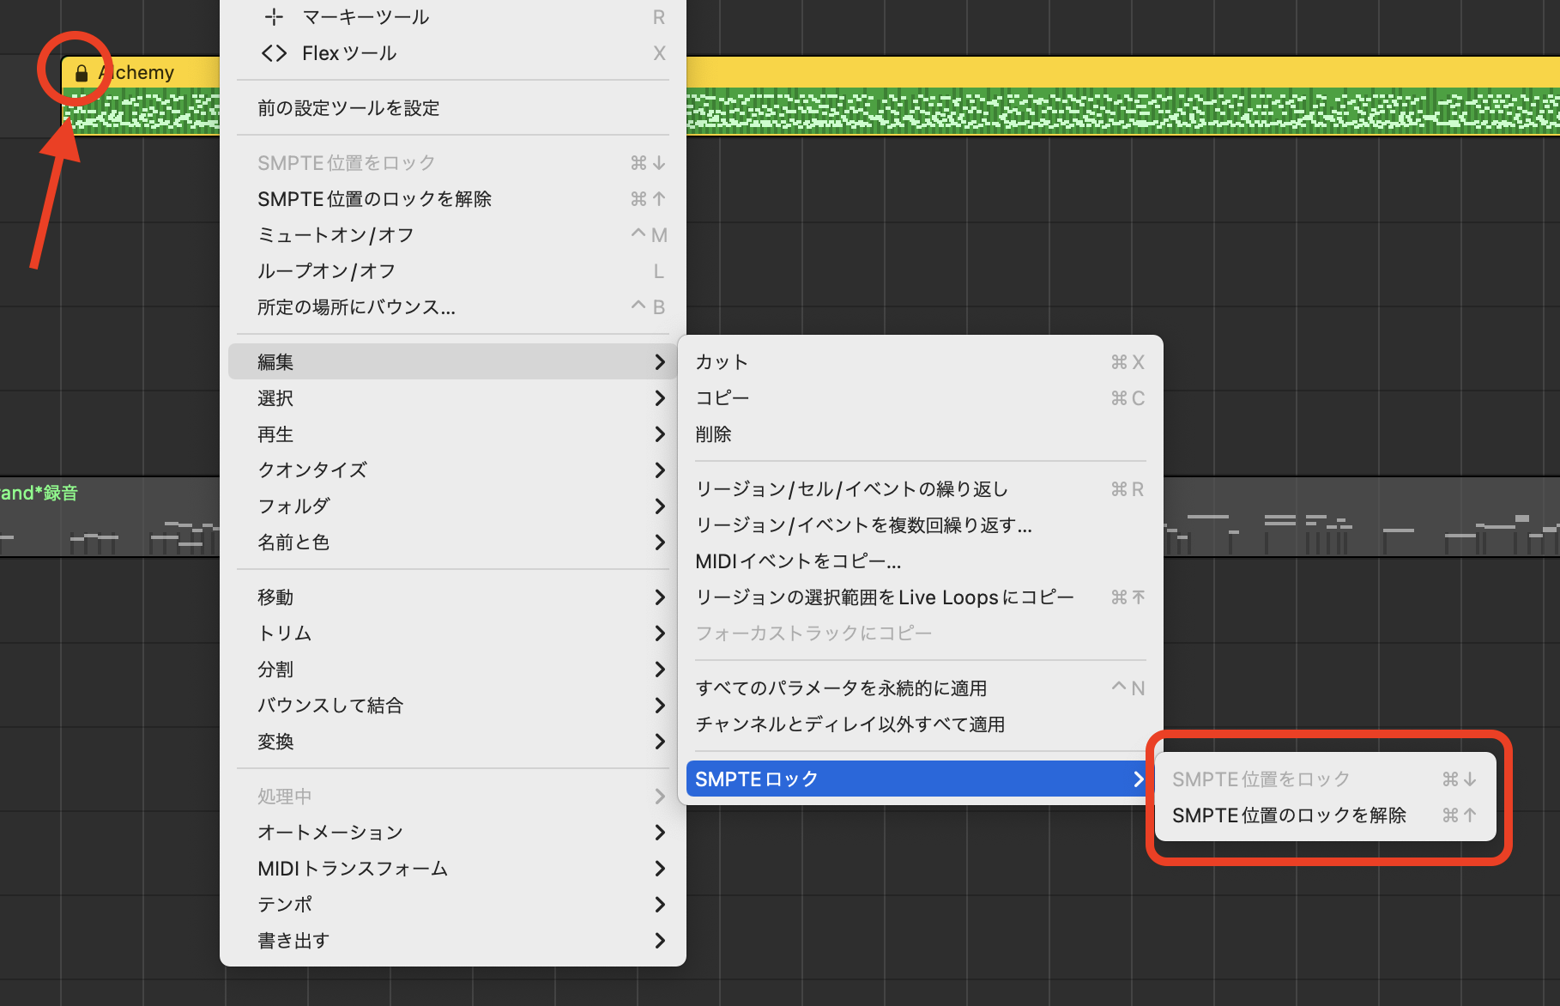Screen dimensions: 1560x1006
Task: Choose SMPTE位置のロックを解除 in the submenu
Action: [1289, 815]
